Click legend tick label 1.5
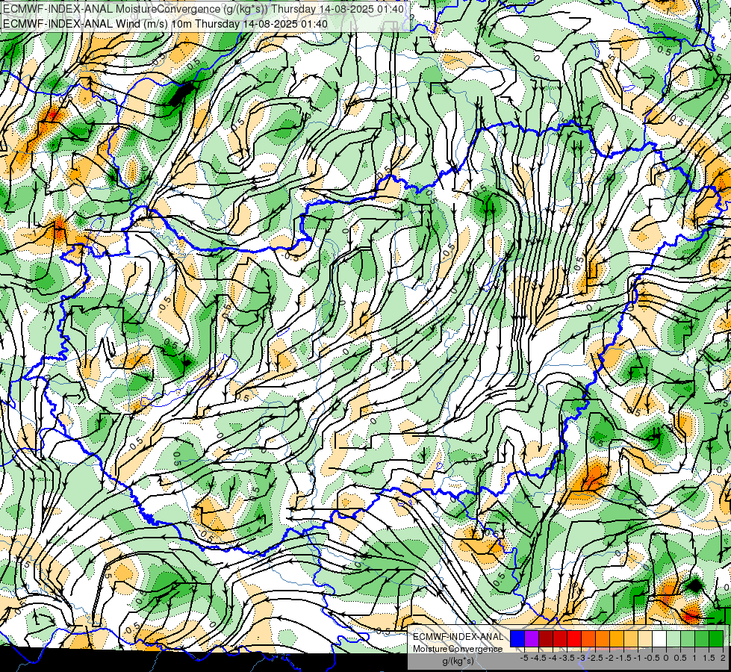731x672 pixels. pyautogui.click(x=709, y=658)
